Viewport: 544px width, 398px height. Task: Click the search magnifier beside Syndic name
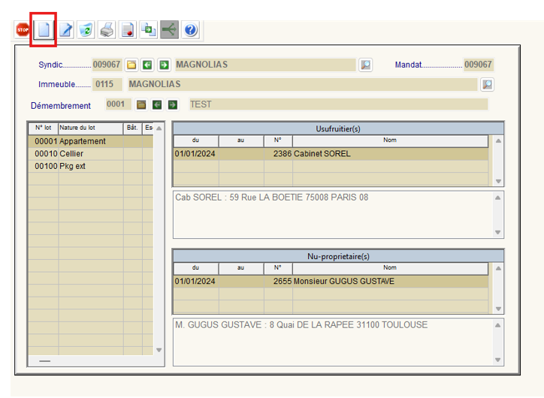(365, 65)
